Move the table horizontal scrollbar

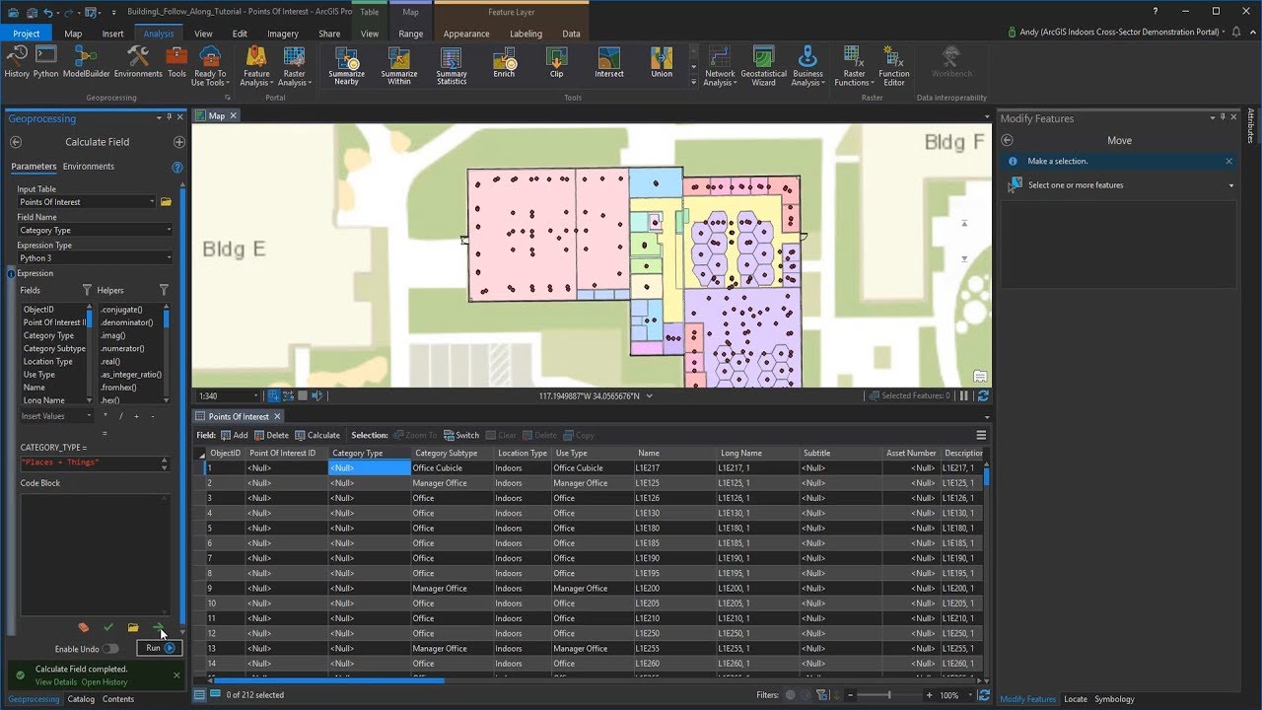click(x=328, y=680)
